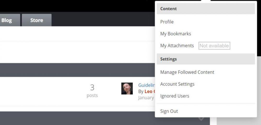Click the bald man avatar thumbnail
261x125 pixels.
[127, 88]
